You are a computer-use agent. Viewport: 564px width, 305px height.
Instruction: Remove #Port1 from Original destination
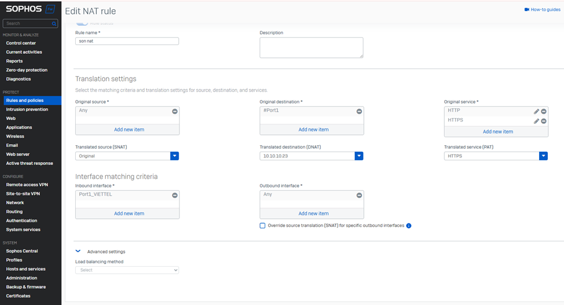pyautogui.click(x=359, y=111)
